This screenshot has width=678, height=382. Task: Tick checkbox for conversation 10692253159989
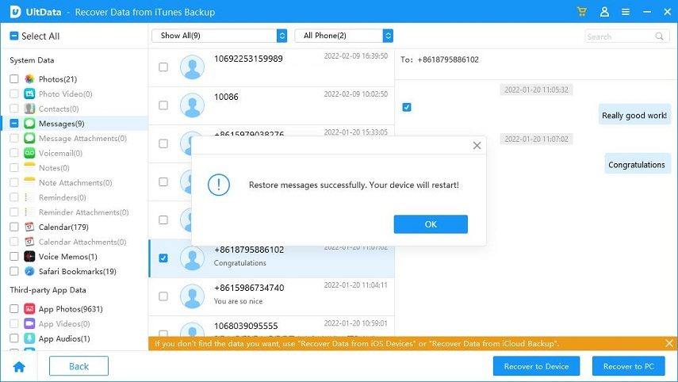coord(163,67)
